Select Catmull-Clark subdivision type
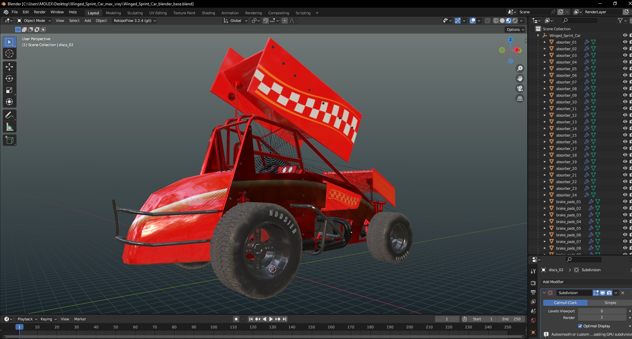Image resolution: width=632 pixels, height=339 pixels. click(565, 303)
